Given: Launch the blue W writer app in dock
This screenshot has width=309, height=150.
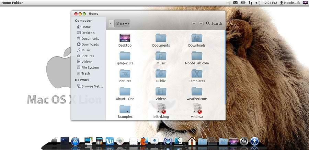Looking at the screenshot, I should (110, 141).
